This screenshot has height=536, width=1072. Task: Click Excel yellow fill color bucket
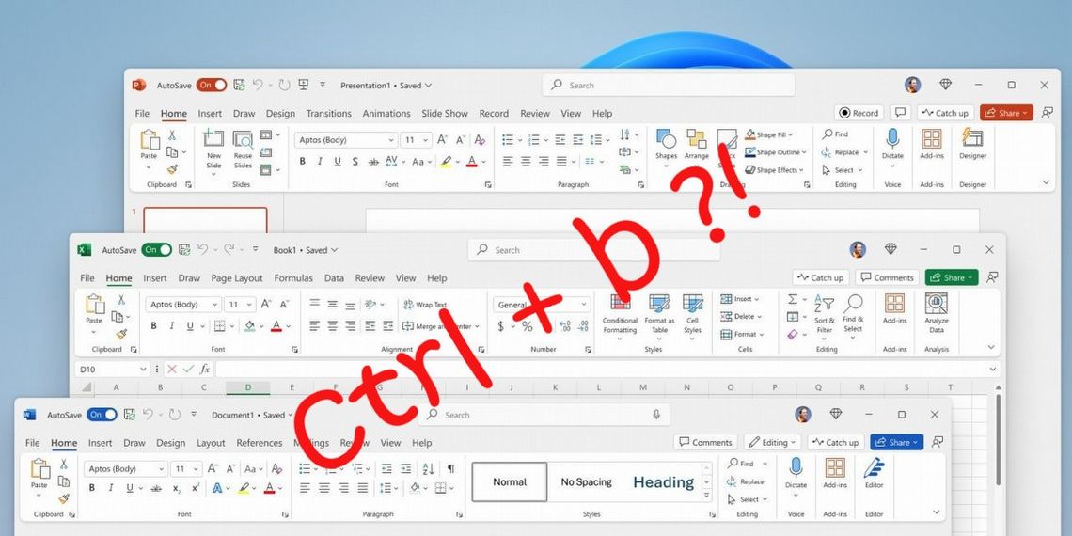point(249,326)
